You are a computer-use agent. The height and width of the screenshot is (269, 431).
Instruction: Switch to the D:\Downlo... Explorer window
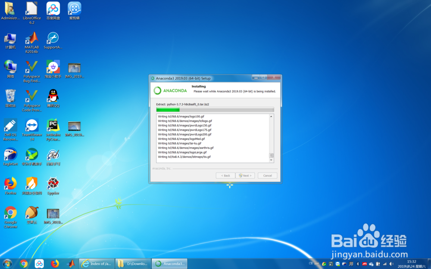click(x=133, y=264)
